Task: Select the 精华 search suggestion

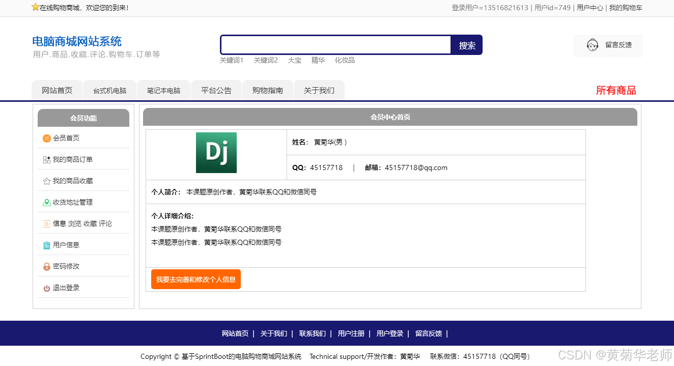Action: point(318,60)
